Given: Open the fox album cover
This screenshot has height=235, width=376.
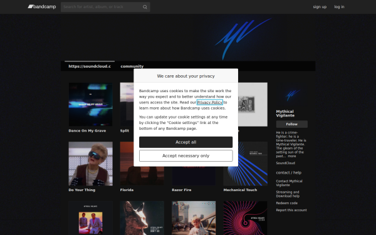Looking at the screenshot, I should click(142, 218).
